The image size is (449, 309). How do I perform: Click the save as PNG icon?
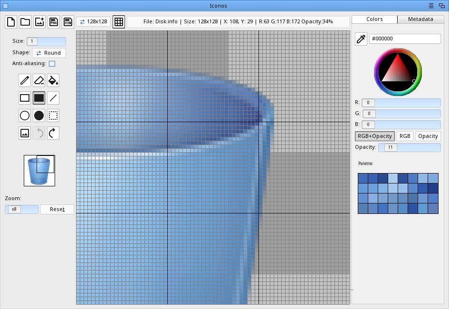tap(54, 22)
